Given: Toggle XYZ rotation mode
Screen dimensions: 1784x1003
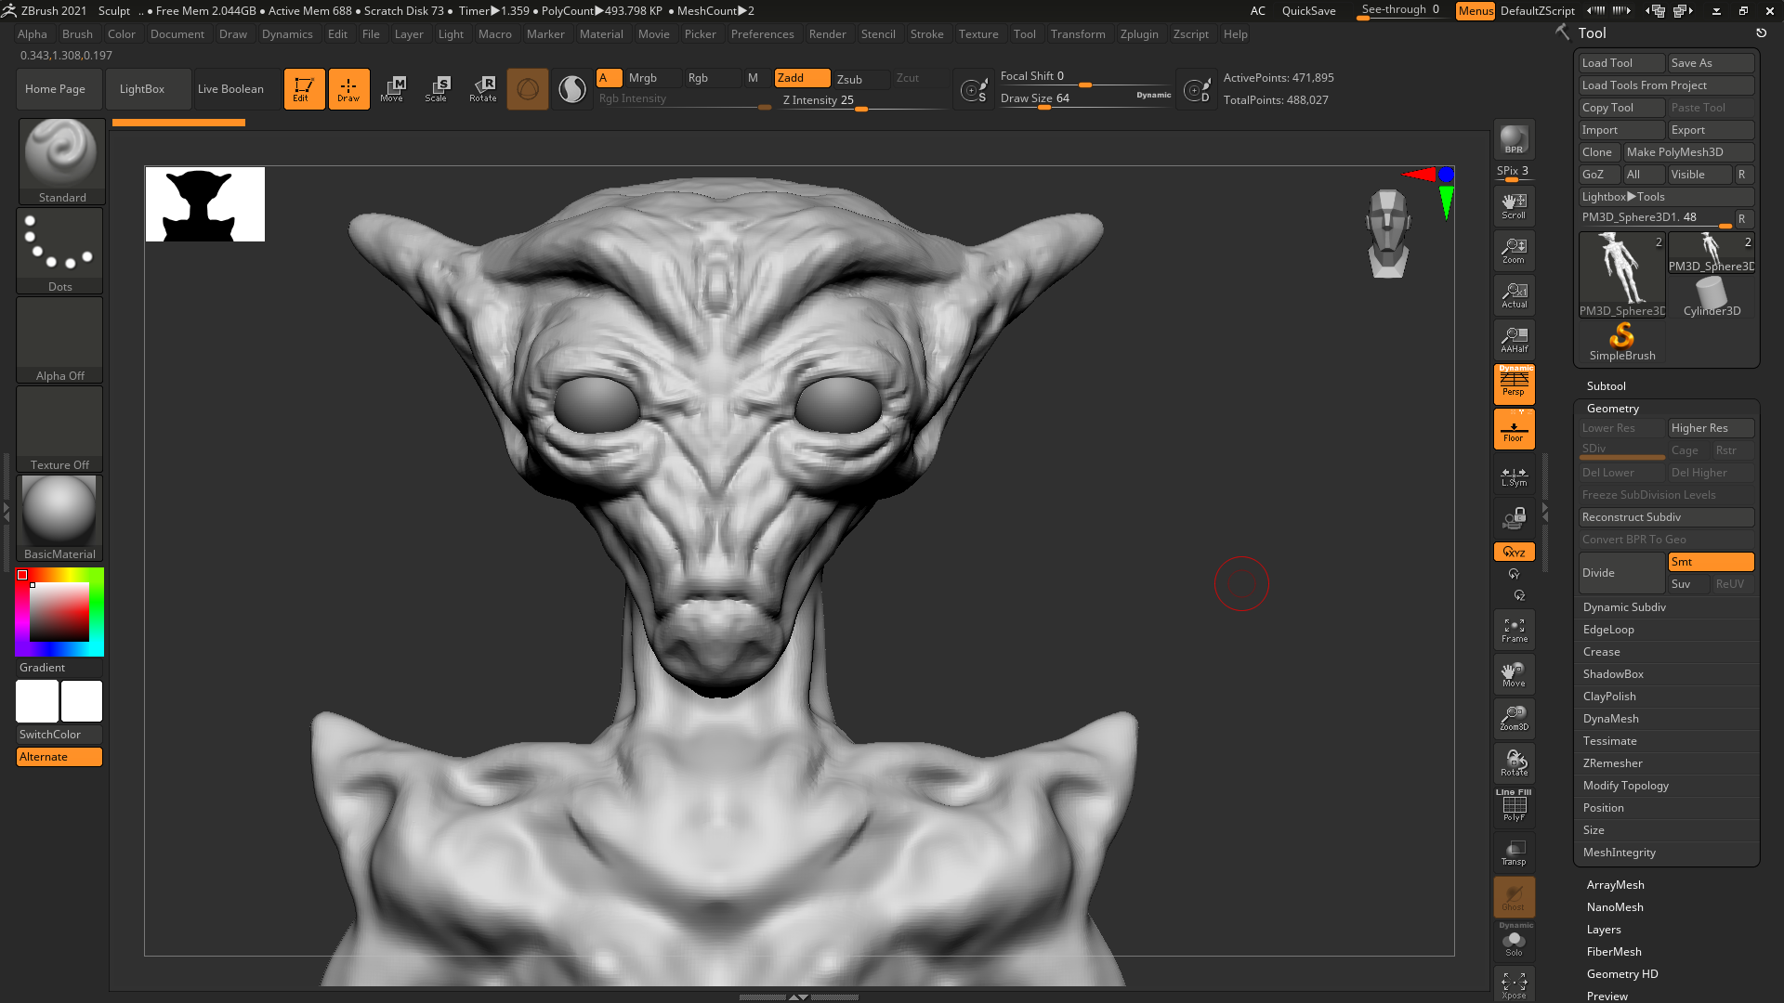Looking at the screenshot, I should pyautogui.click(x=1514, y=552).
